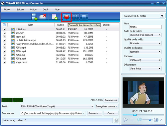167x126 pixels.
Task: Click the Enregistrer comme button
Action: pos(107,106)
